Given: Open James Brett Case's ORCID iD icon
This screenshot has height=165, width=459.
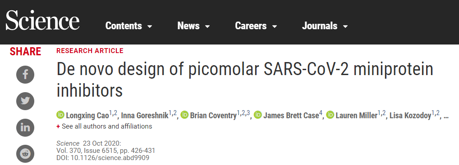Looking at the screenshot, I should tap(257, 115).
